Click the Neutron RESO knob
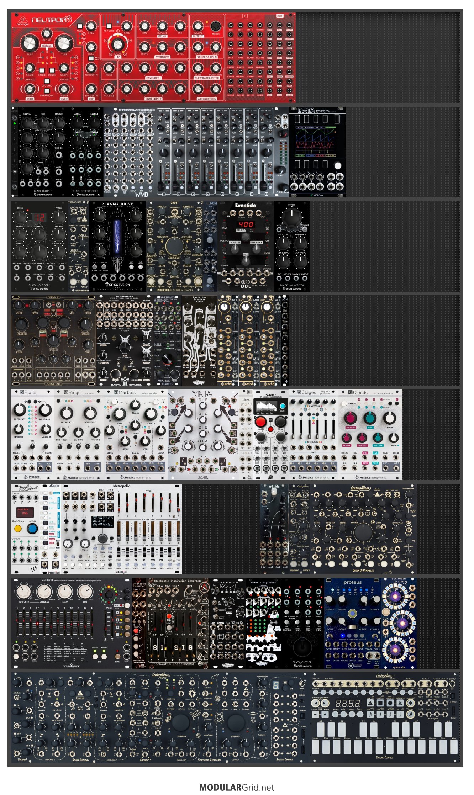The width and height of the screenshot is (474, 795). tap(91, 47)
